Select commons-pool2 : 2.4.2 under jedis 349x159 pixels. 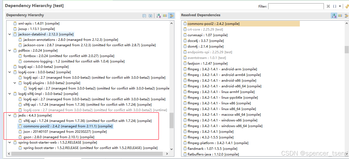pos(68,126)
